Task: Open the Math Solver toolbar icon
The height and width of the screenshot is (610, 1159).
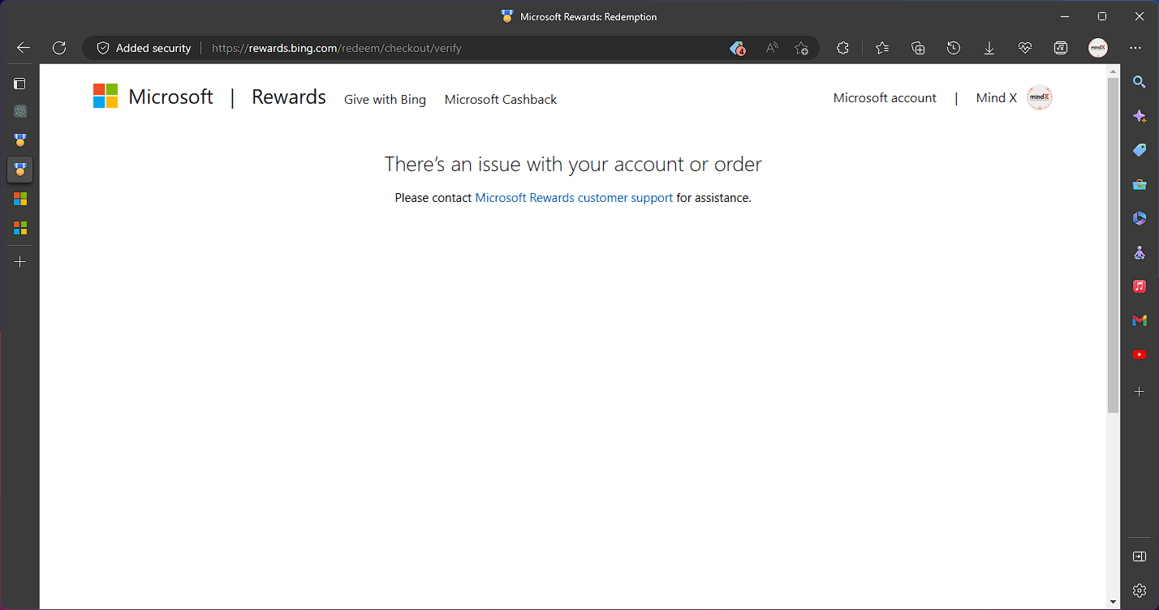Action: coord(1061,48)
